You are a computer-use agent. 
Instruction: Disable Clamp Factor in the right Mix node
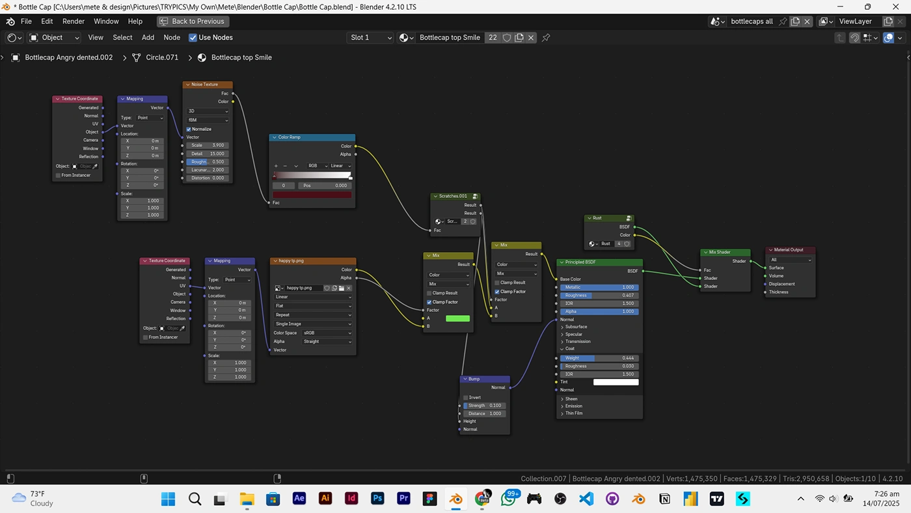[497, 292]
